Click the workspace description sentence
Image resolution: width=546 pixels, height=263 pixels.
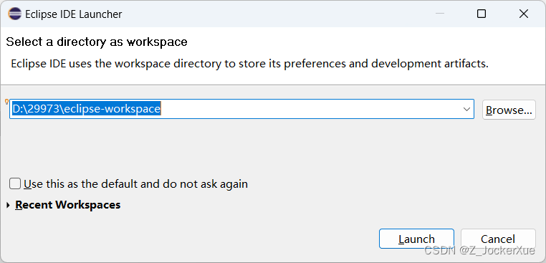[x=249, y=64]
